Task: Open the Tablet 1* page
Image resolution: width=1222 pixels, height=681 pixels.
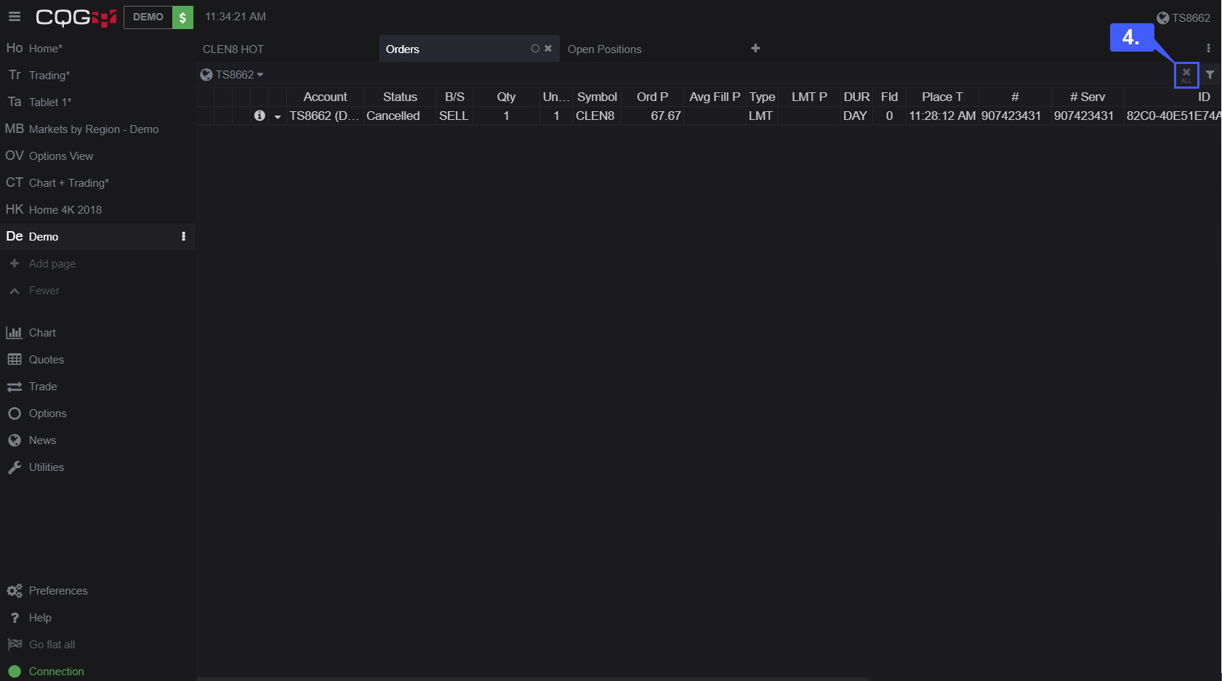Action: click(97, 102)
